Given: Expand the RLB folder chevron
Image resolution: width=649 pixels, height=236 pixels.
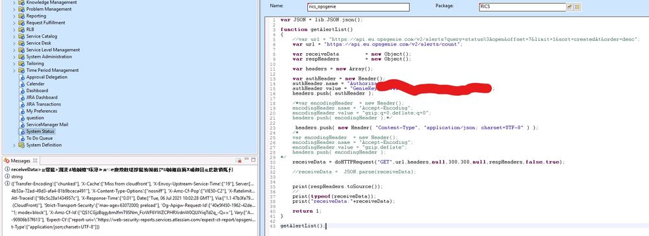Looking at the screenshot, I should pos(14,29).
